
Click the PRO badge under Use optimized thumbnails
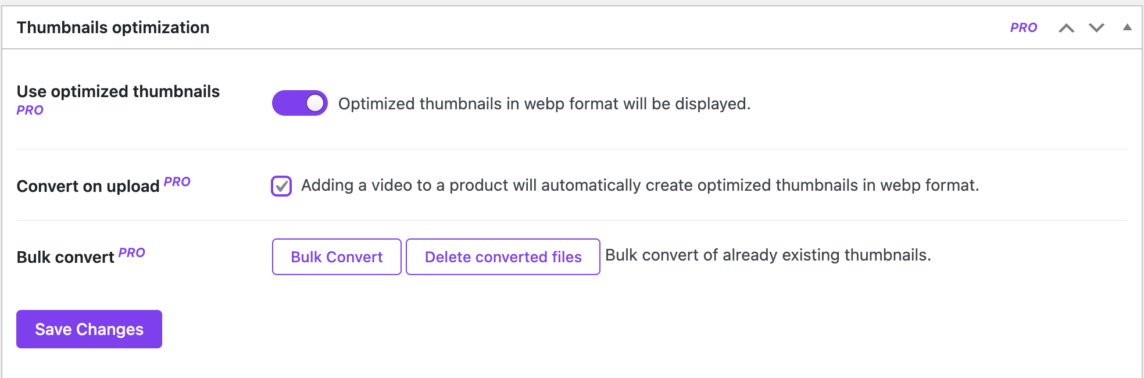tap(31, 110)
